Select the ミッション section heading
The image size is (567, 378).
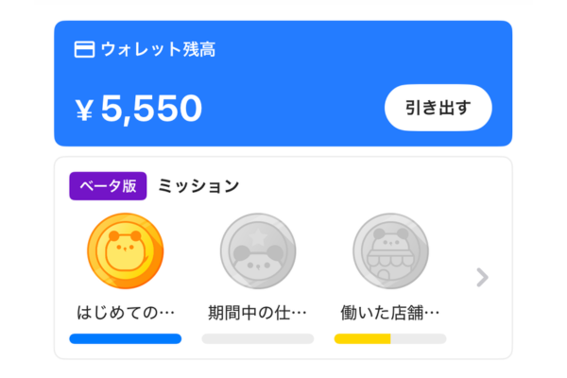point(198,186)
